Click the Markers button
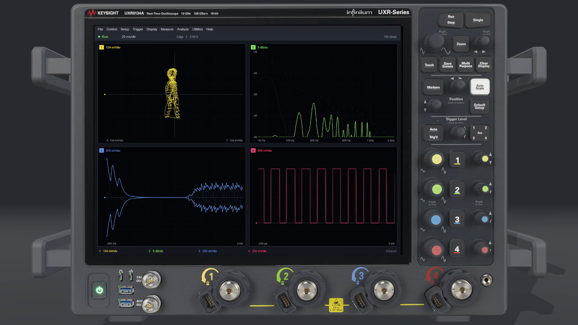This screenshot has height=325, width=578. (x=433, y=87)
